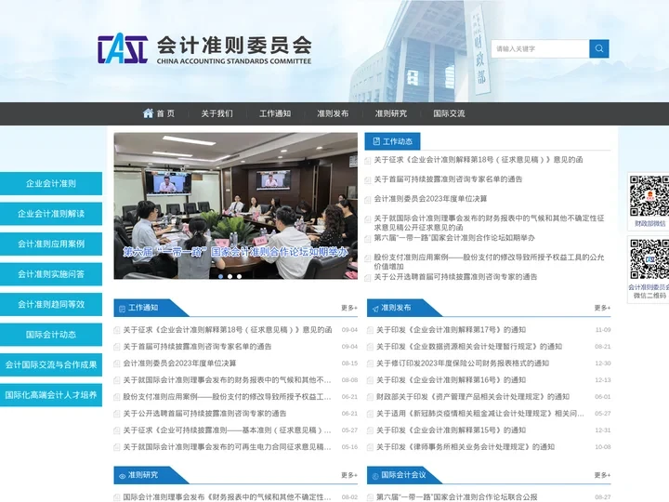Image resolution: width=669 pixels, height=502 pixels.
Task: Click the 准则研究 eye icon
Action: tap(122, 476)
